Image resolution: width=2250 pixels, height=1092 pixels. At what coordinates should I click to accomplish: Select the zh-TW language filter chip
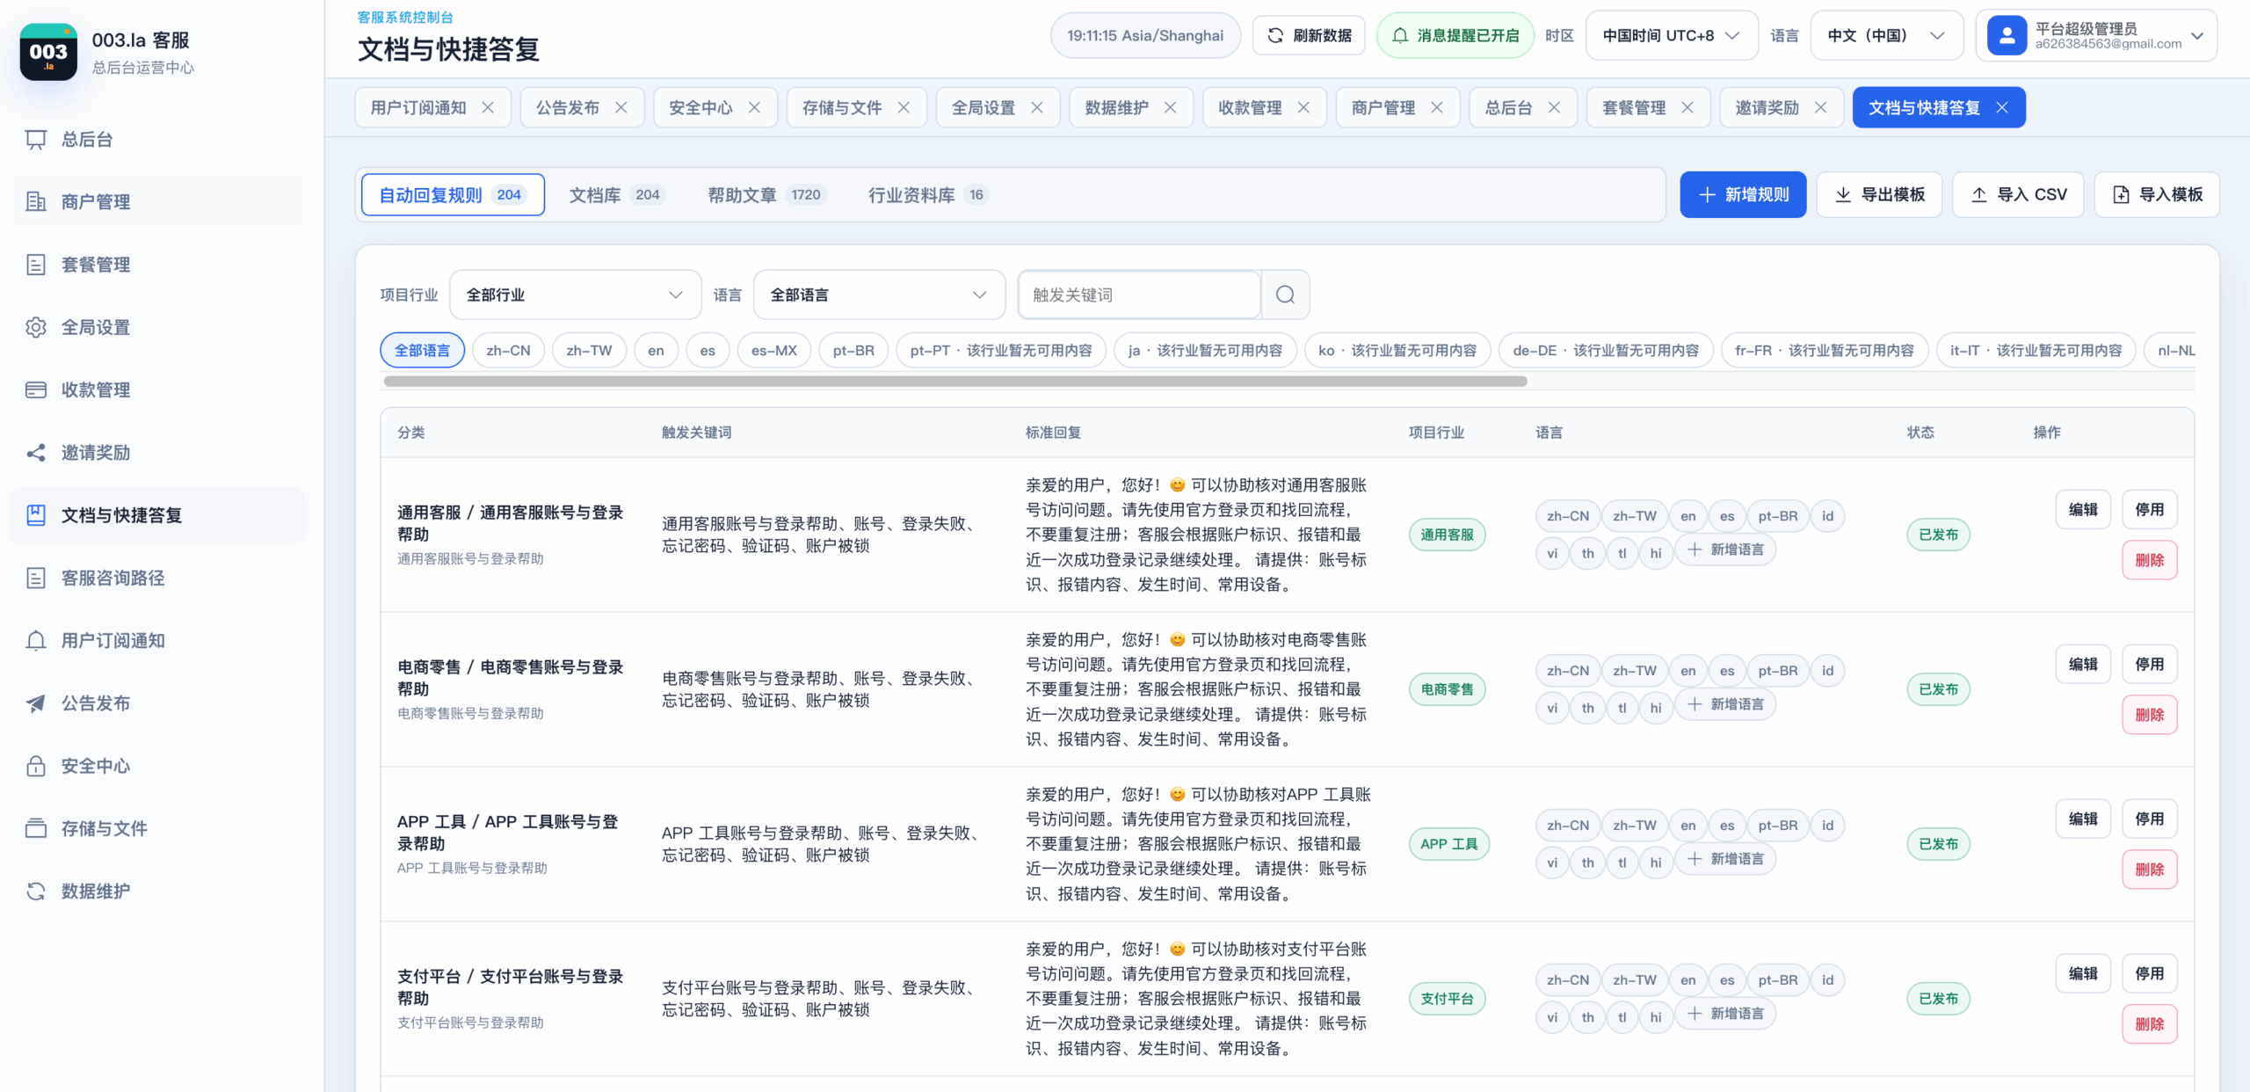[589, 350]
